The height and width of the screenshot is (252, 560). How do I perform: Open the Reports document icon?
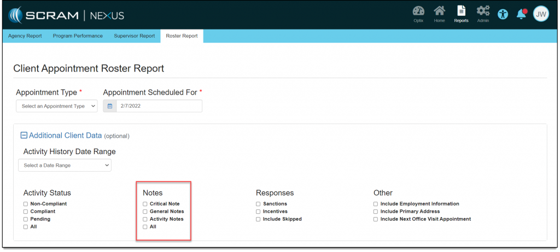(x=461, y=11)
